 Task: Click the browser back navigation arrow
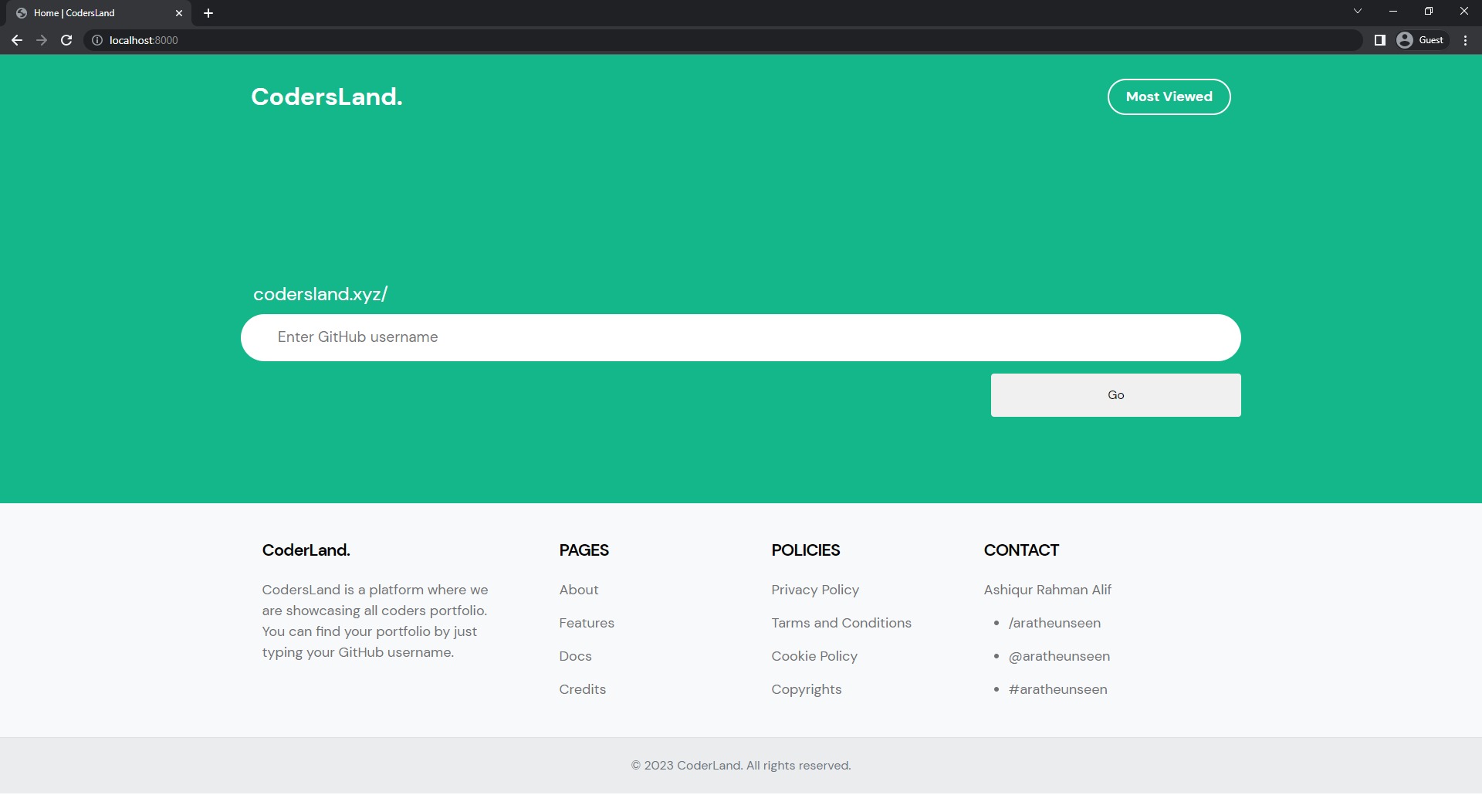[16, 40]
